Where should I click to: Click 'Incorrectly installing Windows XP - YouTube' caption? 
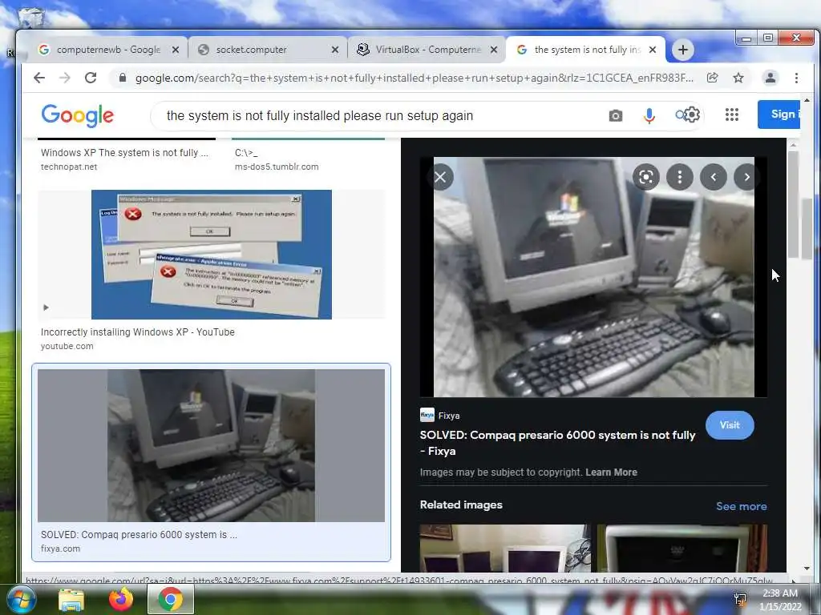[138, 332]
